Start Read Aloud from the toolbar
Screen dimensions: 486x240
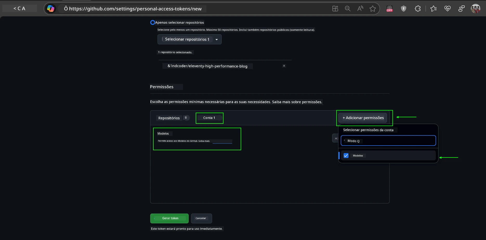[360, 9]
